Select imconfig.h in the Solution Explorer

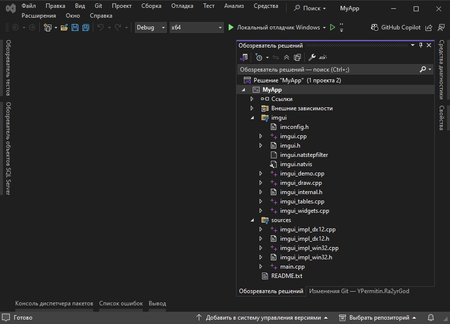coord(294,127)
